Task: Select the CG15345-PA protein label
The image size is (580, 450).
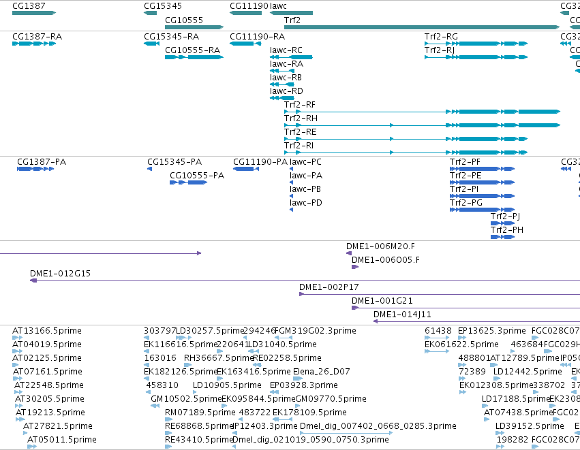Action: click(x=174, y=162)
